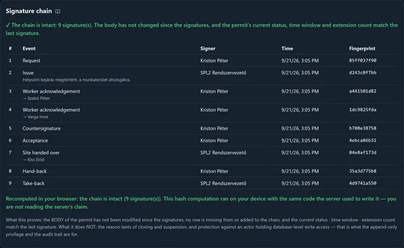The width and height of the screenshot is (404, 248).
Task: Click the Signature chain heading
Action: [x=29, y=11]
